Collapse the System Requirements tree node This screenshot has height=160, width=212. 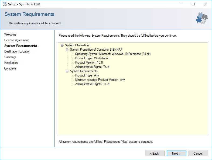pyautogui.click(x=67, y=71)
